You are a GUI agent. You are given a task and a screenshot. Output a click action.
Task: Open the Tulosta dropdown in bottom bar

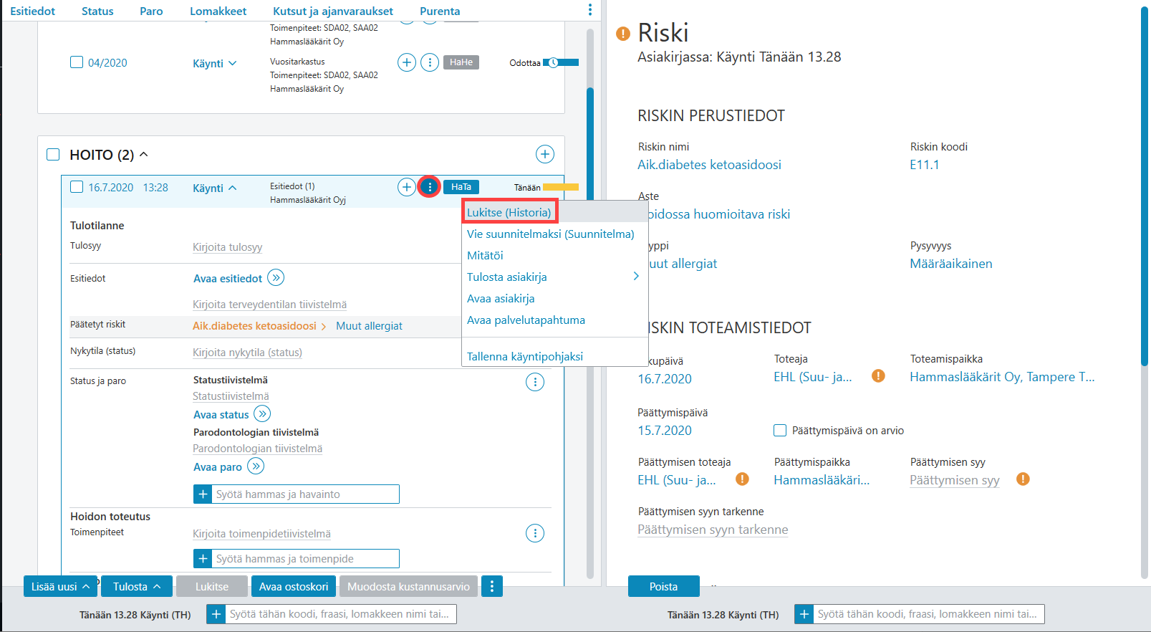pos(137,586)
